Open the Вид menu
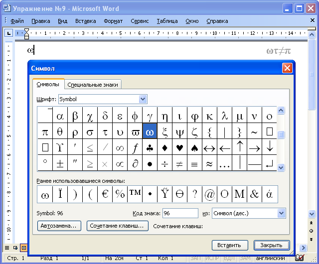 (x=62, y=21)
